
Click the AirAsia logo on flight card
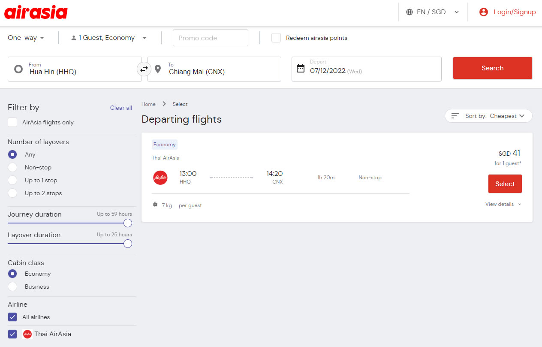pyautogui.click(x=160, y=178)
